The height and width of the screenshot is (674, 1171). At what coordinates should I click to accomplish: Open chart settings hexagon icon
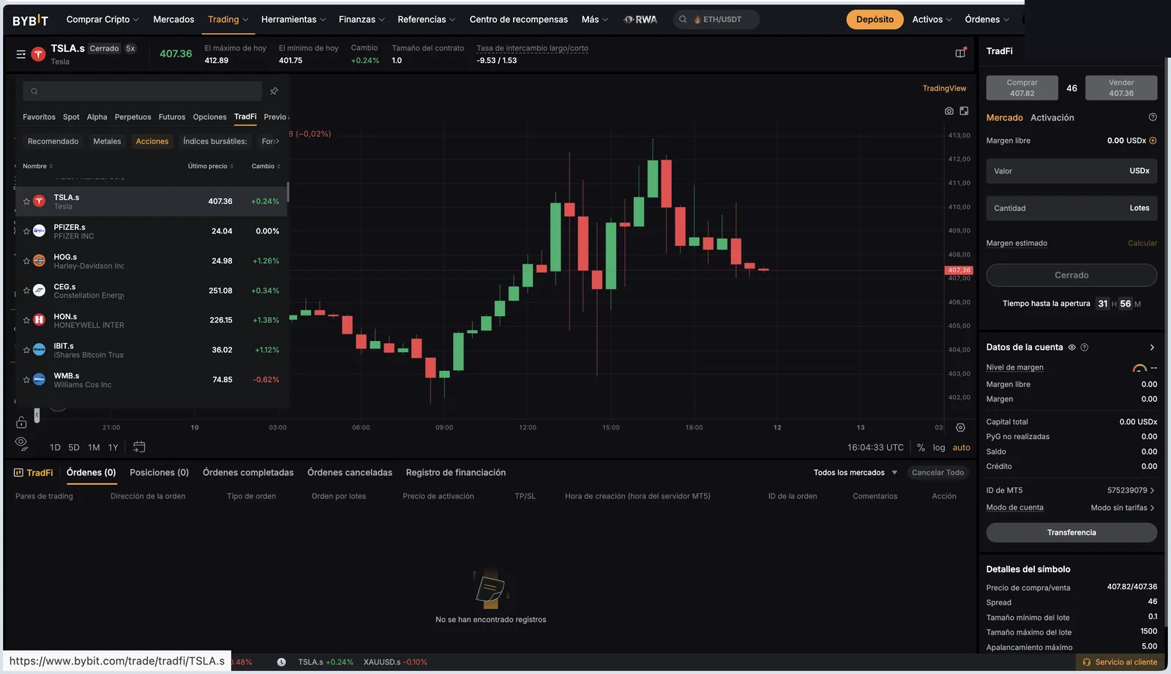click(x=960, y=427)
